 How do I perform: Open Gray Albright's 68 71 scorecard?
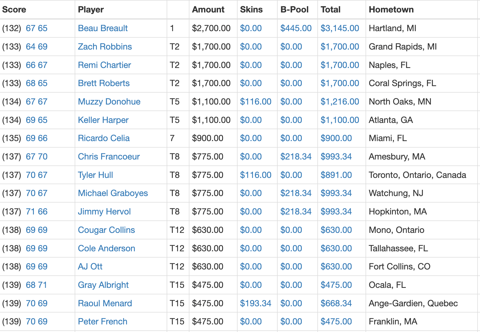coord(37,285)
